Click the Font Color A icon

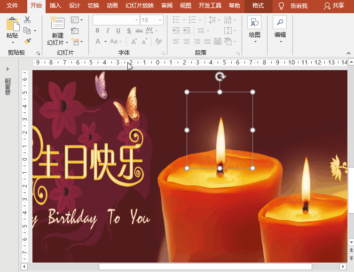point(98,41)
